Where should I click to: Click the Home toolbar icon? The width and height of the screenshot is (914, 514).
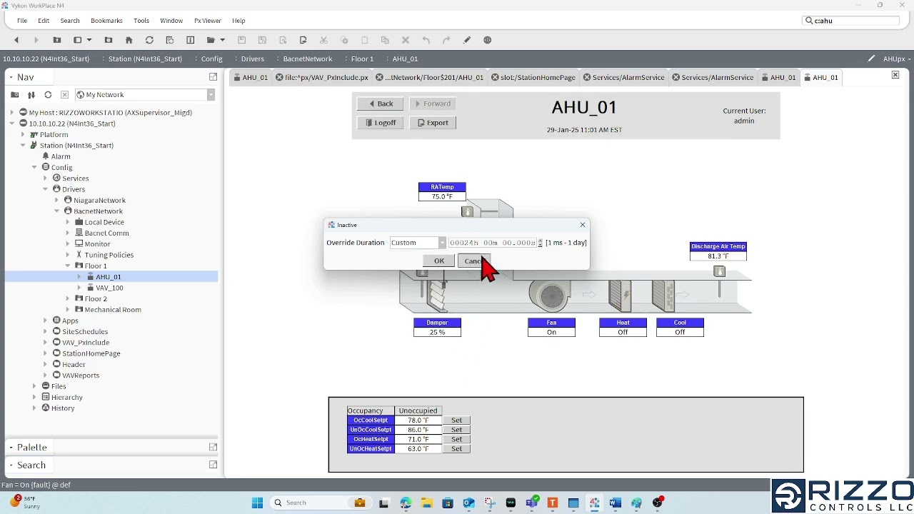[x=129, y=40]
